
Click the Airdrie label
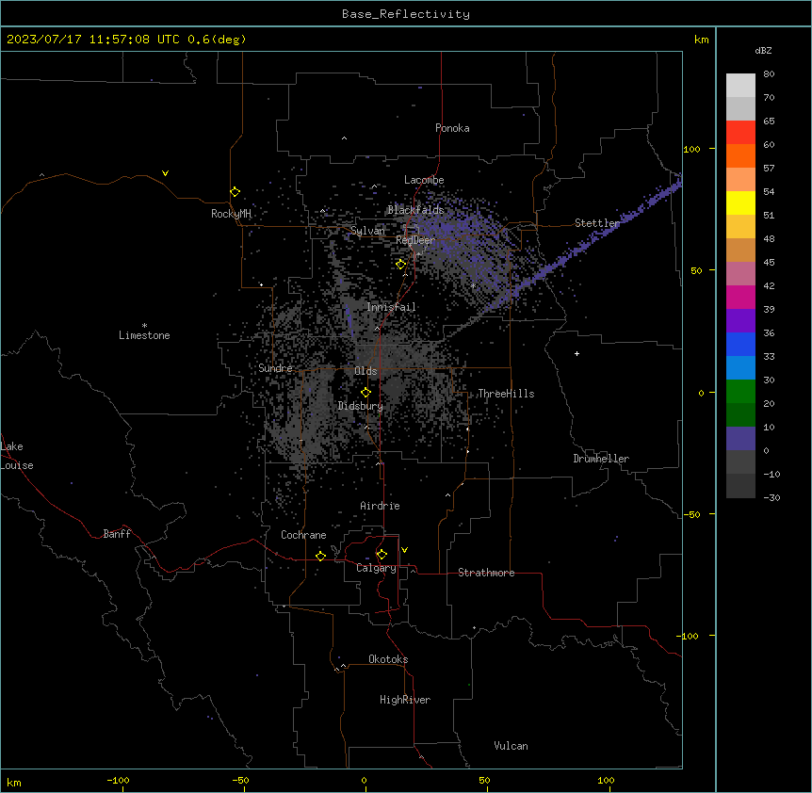point(381,506)
